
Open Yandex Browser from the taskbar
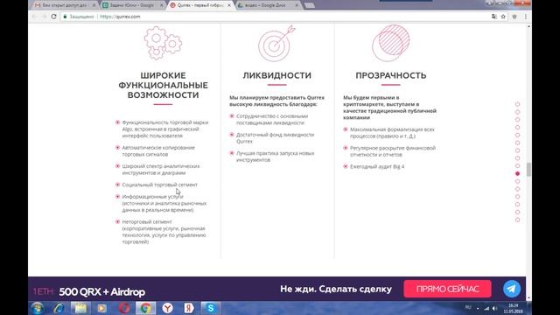167,308
